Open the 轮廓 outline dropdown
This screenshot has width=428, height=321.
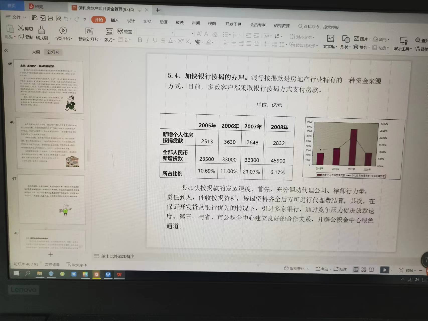(x=381, y=48)
